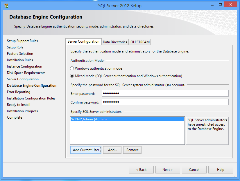Focus the Confirm password field
This screenshot has width=240, height=181.
point(165,102)
